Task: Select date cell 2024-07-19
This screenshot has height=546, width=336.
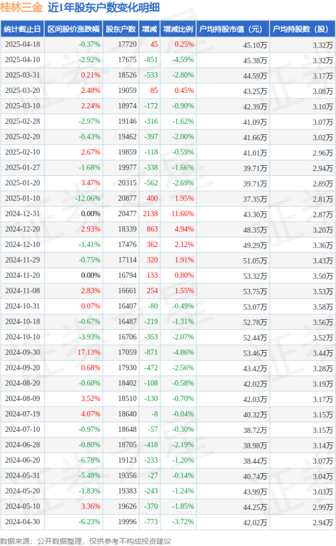Action: 22,414
